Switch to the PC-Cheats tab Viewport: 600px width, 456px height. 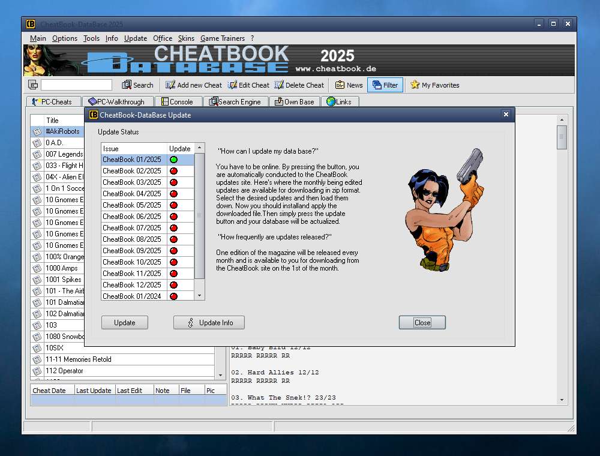coord(53,102)
